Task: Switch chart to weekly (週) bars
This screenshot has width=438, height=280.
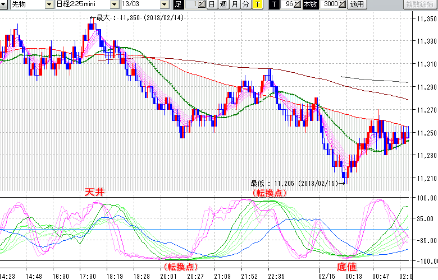Action: (x=223, y=4)
